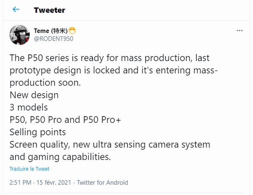Open the @RODENT950 profile handle
This screenshot has width=253, height=195.
[x=53, y=39]
